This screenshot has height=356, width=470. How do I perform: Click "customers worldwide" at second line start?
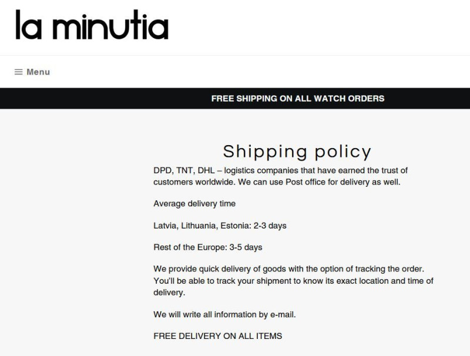194,182
